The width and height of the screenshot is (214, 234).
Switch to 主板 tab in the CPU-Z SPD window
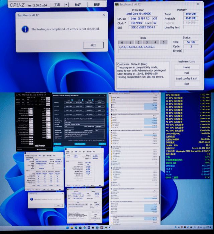(x=31, y=156)
